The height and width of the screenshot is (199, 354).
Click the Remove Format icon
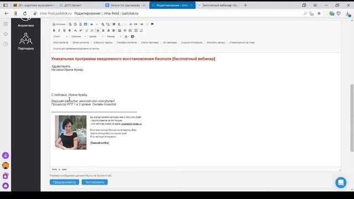click(x=119, y=24)
